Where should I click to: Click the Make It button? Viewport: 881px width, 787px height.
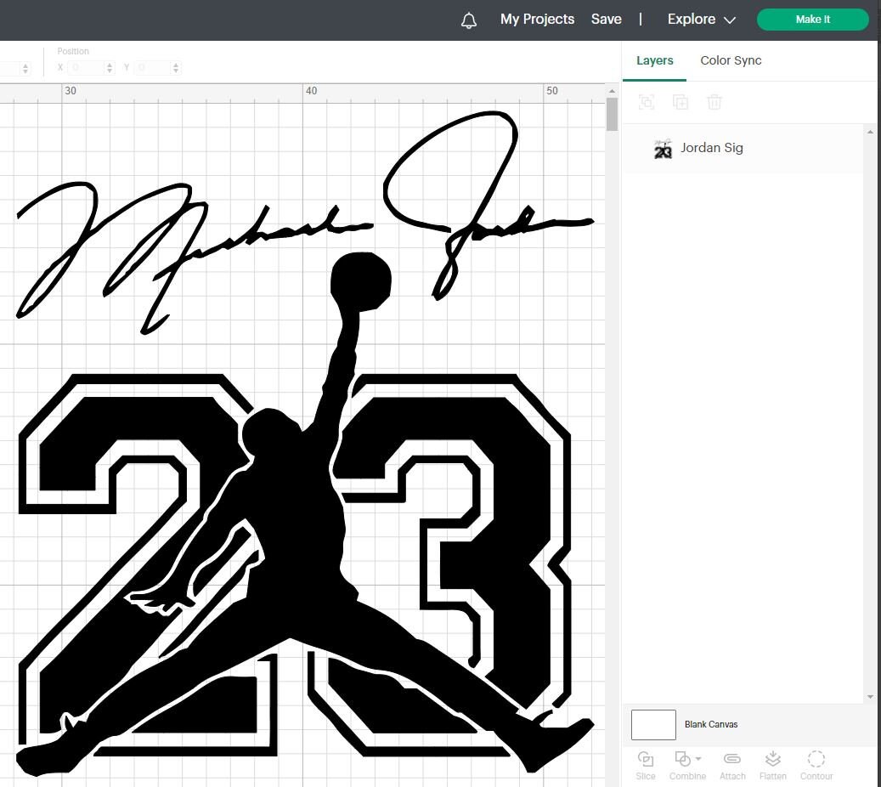pyautogui.click(x=812, y=19)
